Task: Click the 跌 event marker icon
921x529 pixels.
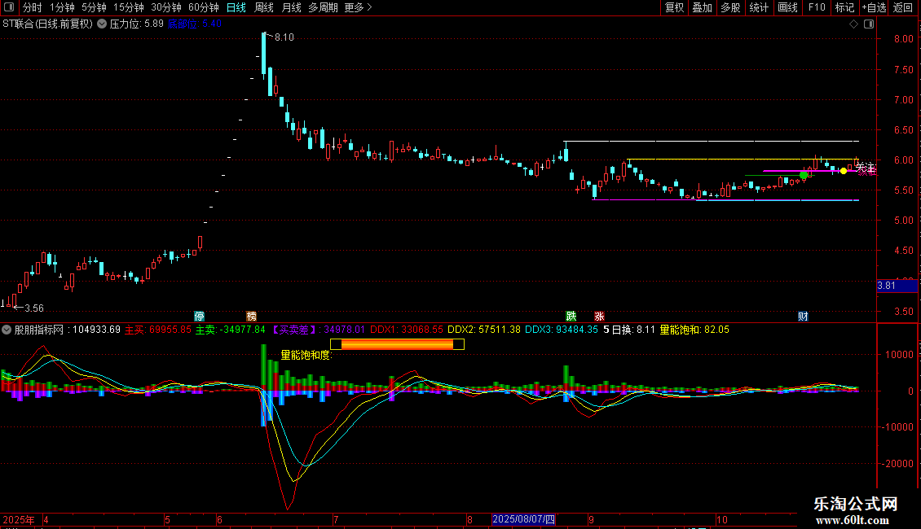Action: click(571, 316)
